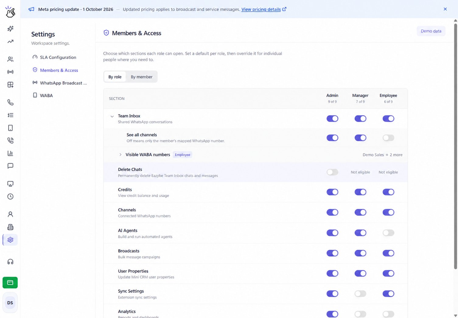The width and height of the screenshot is (458, 318).
Task: Open the phone handset sidebar icon
Action: click(x=10, y=102)
